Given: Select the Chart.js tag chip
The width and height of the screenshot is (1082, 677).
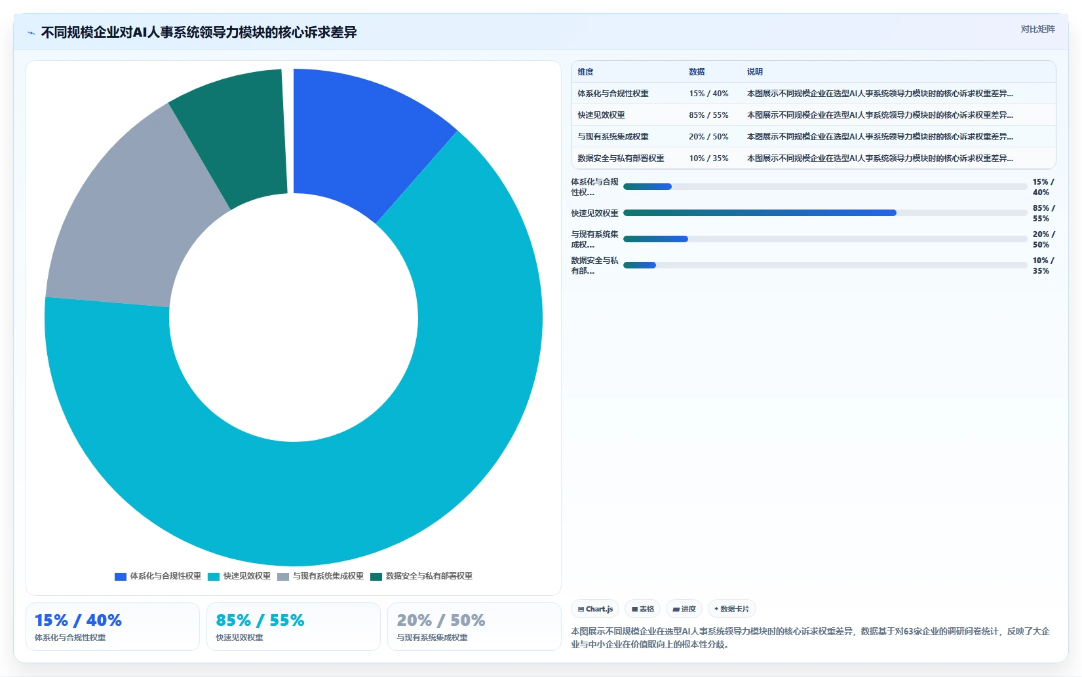Looking at the screenshot, I should pos(595,609).
